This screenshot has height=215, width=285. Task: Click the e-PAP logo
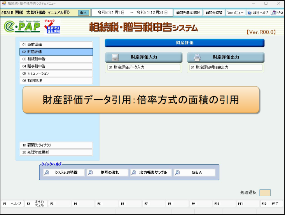click(x=22, y=26)
